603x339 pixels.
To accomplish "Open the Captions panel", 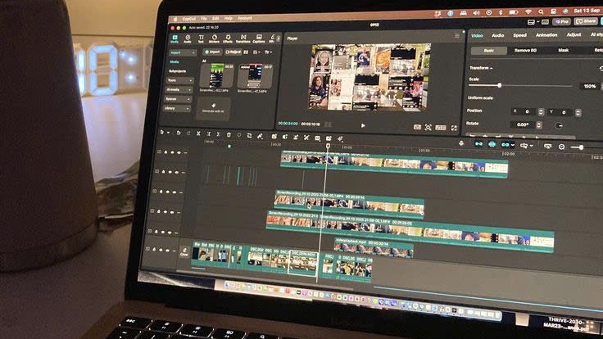I will pos(259,38).
